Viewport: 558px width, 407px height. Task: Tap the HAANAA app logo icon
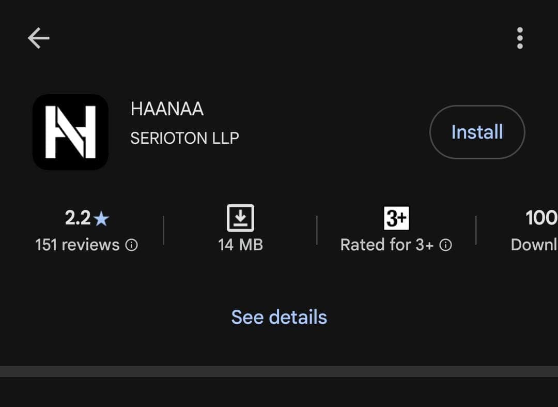point(71,132)
